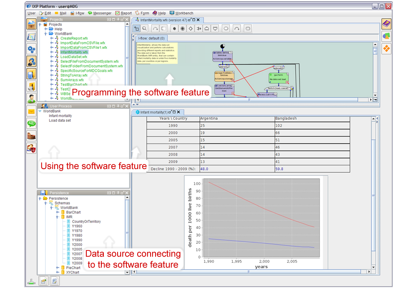Select the CountryOrTerritory field under IMR

(86, 222)
